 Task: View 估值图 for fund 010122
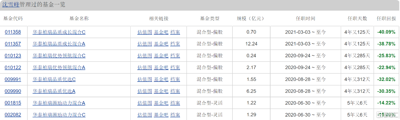pyautogui.click(x=145, y=67)
